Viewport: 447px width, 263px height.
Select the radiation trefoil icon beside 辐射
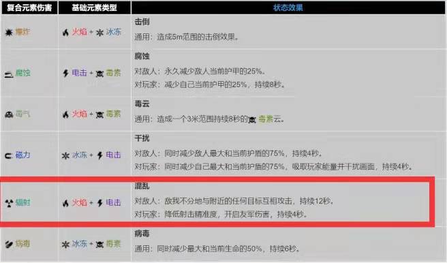pos(9,203)
